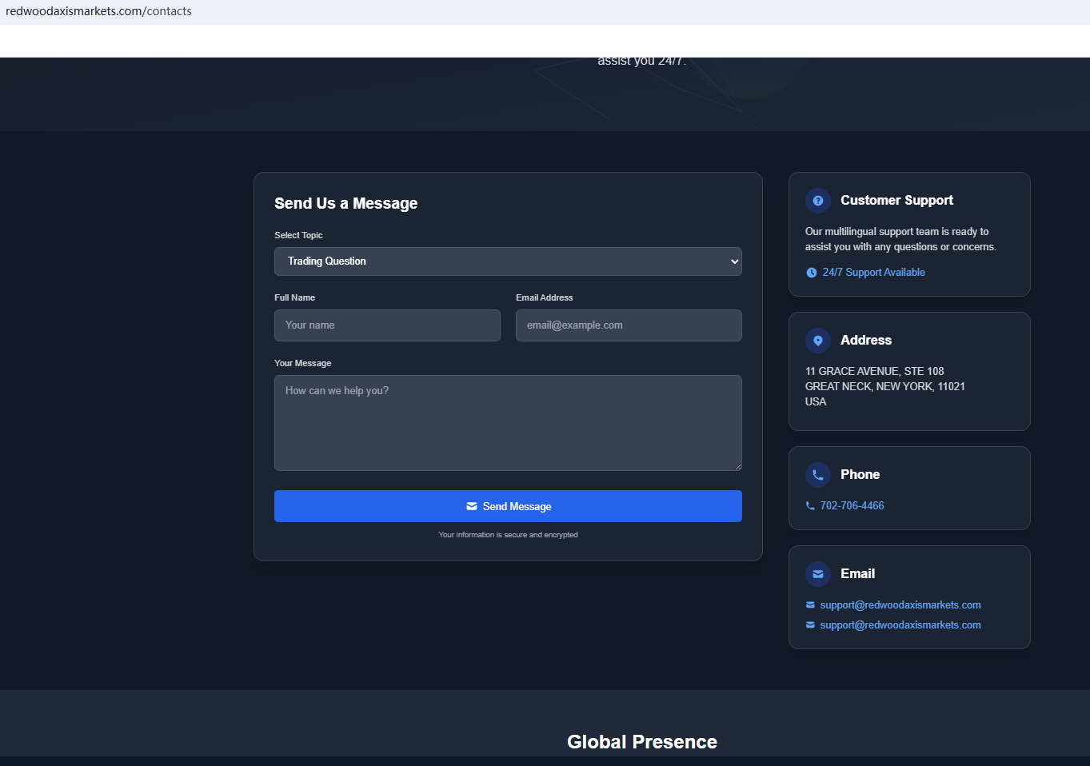Click the clock icon beside 24/7 Support
Image resolution: width=1090 pixels, height=766 pixels.
(x=811, y=273)
